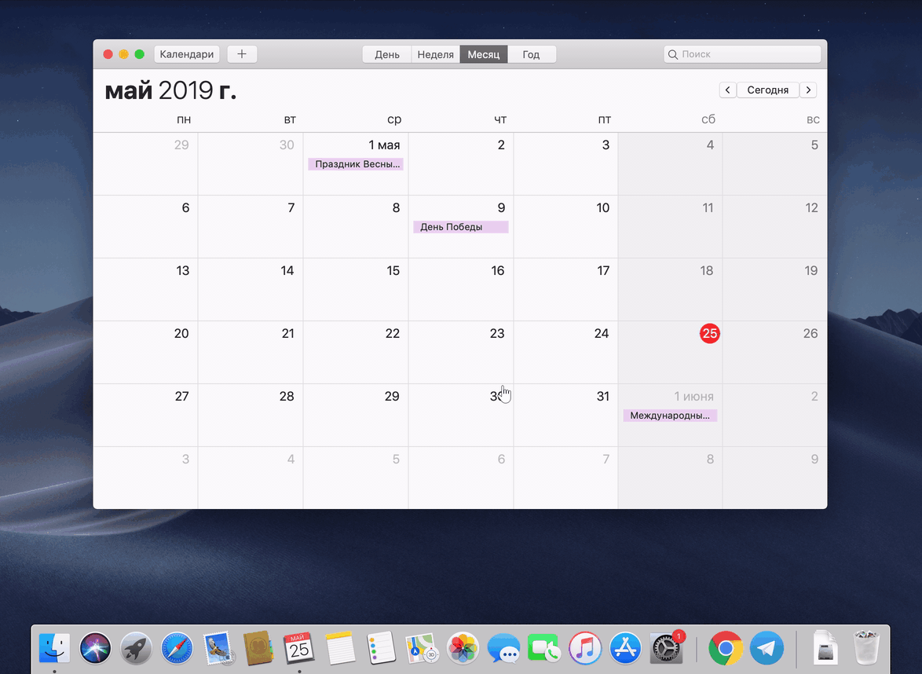Select May 19 Sunday cell
Viewport: 922px width, 674px height.
tap(775, 289)
